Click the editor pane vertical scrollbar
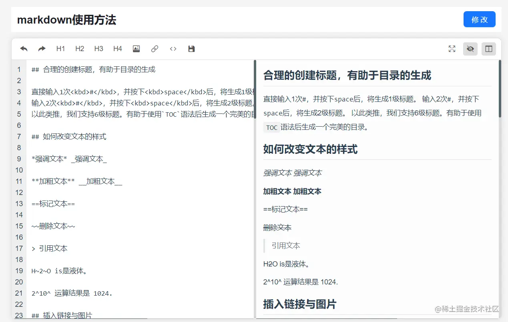Viewport: 508px width, 322px height. pos(255,89)
